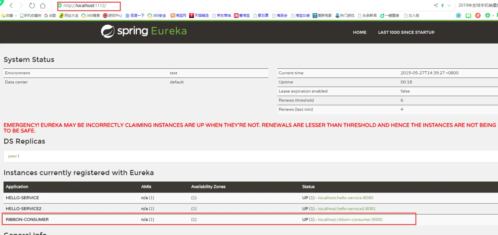
Task: Click the Application column header
Action: point(17,187)
